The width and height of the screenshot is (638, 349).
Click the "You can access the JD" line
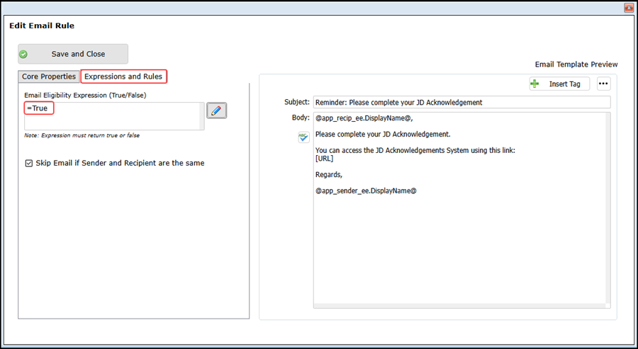coord(415,150)
